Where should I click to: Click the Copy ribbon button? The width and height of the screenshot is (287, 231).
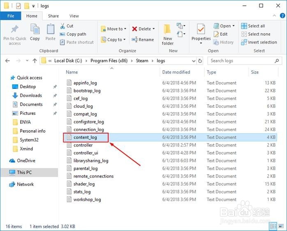[x=35, y=32]
